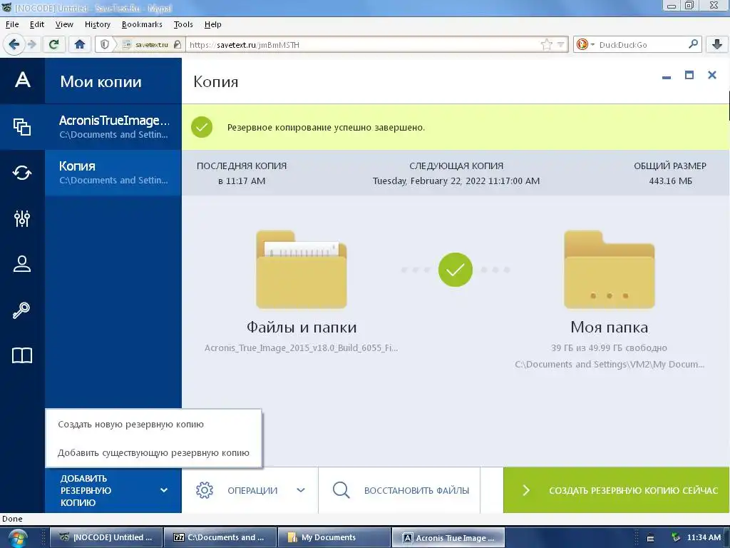Click the destination path C:\Documents and Settings\VM2

pyautogui.click(x=609, y=365)
